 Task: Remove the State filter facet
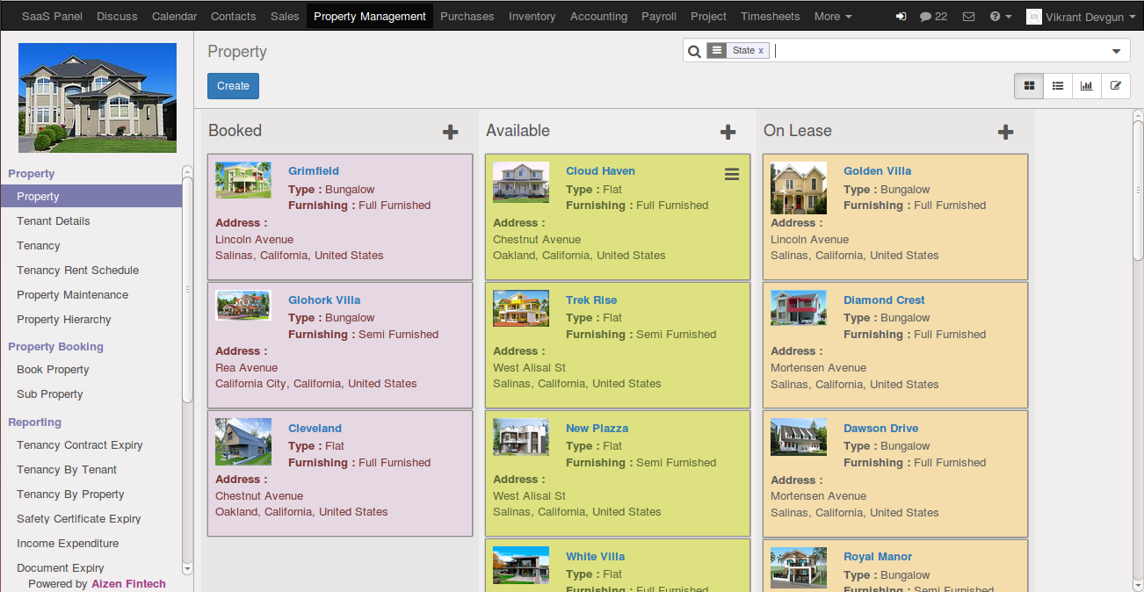tap(761, 51)
